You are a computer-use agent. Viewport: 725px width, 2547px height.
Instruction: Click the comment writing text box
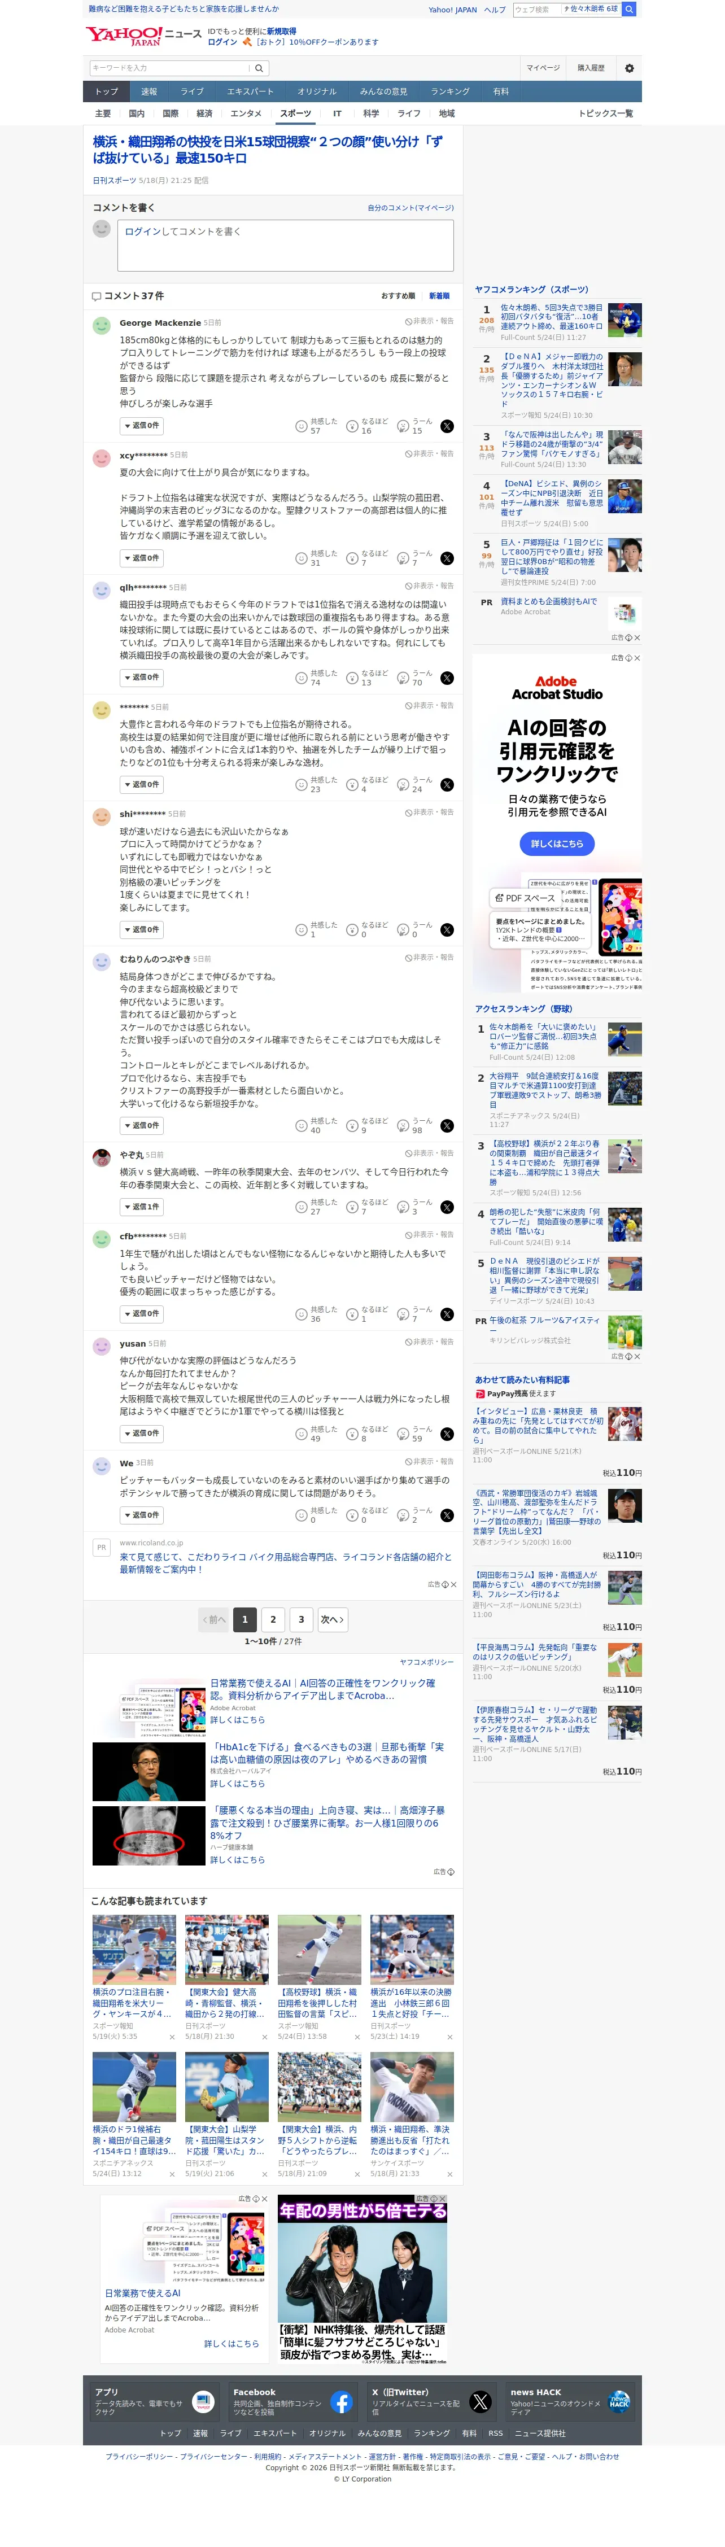tap(286, 245)
